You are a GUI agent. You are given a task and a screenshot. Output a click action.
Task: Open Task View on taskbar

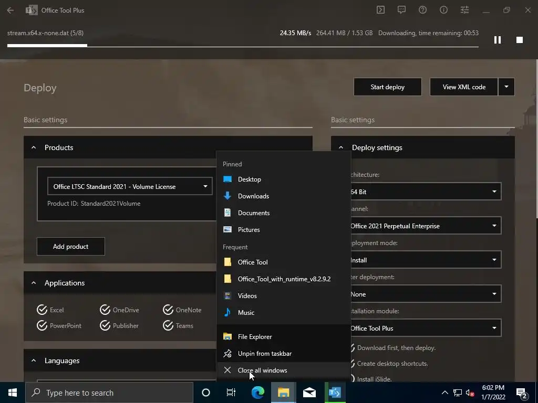231,393
